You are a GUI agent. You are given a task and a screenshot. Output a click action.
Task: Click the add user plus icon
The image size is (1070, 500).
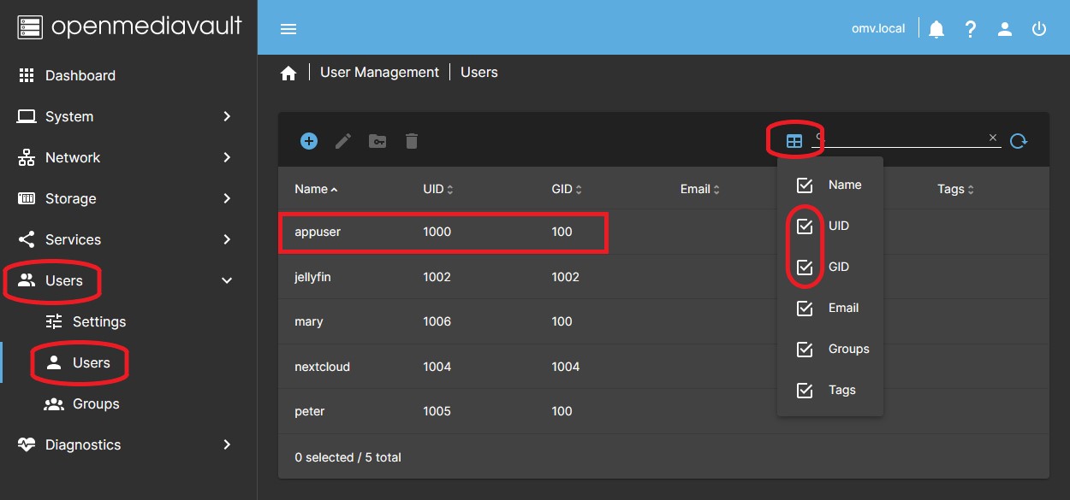(x=309, y=141)
